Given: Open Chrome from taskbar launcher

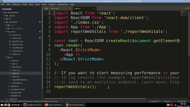Looking at the screenshot, I should [9, 105].
